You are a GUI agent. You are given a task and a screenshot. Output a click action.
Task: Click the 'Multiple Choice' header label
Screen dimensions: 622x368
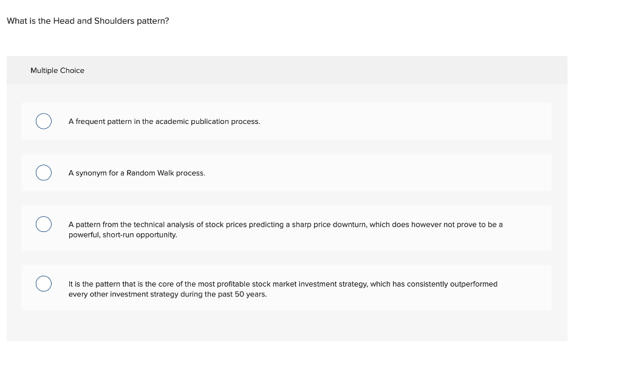[x=57, y=70]
